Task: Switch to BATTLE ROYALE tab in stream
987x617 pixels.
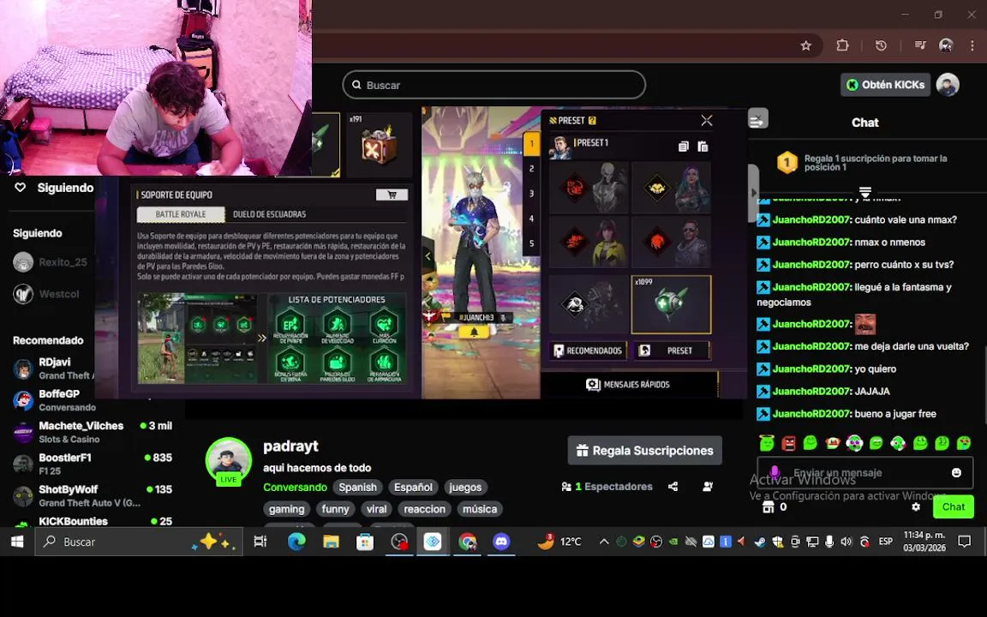Action: coord(181,214)
